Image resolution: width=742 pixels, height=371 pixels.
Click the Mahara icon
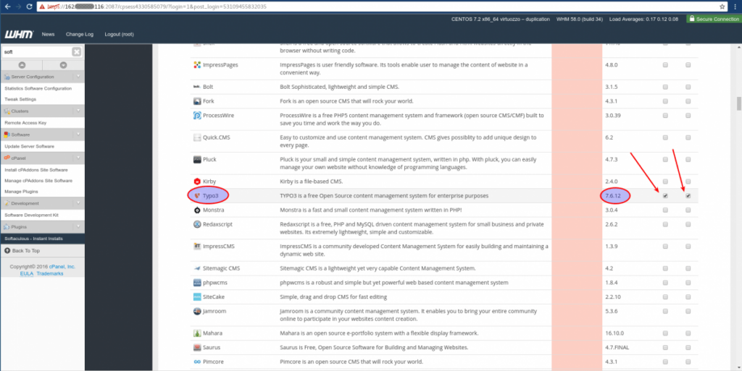[x=197, y=333]
